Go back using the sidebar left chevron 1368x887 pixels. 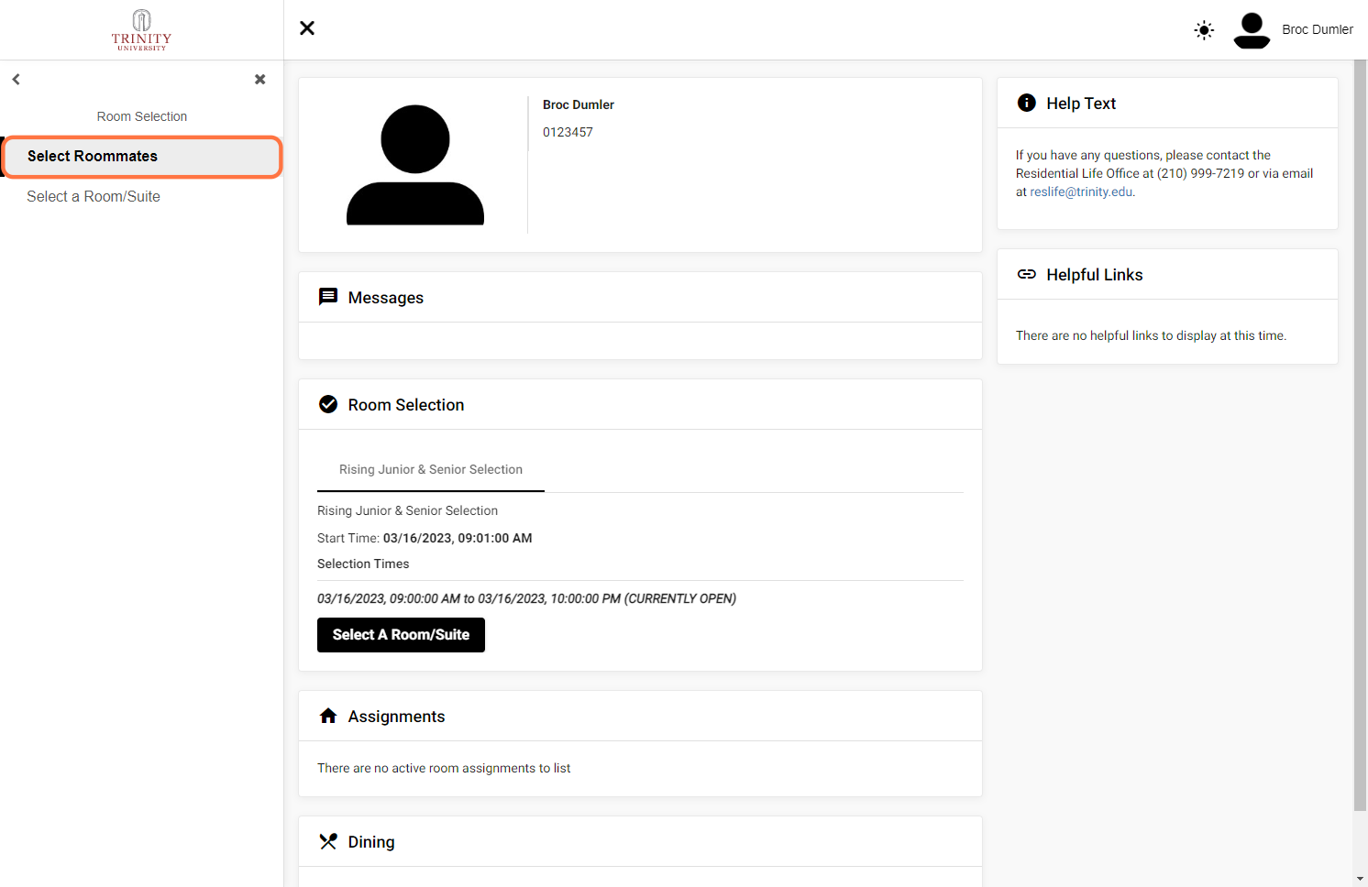[17, 80]
